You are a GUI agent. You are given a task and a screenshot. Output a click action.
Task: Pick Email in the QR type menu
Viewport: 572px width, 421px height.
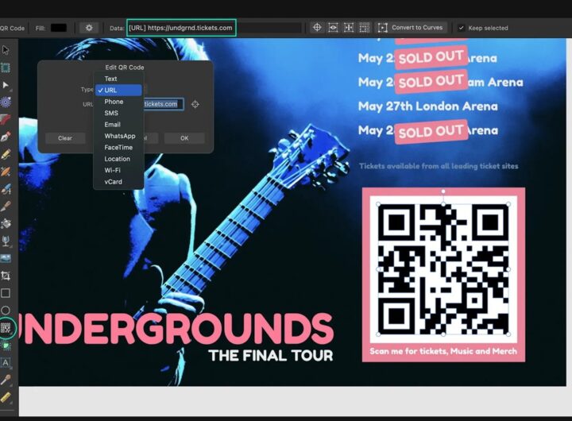(x=112, y=125)
